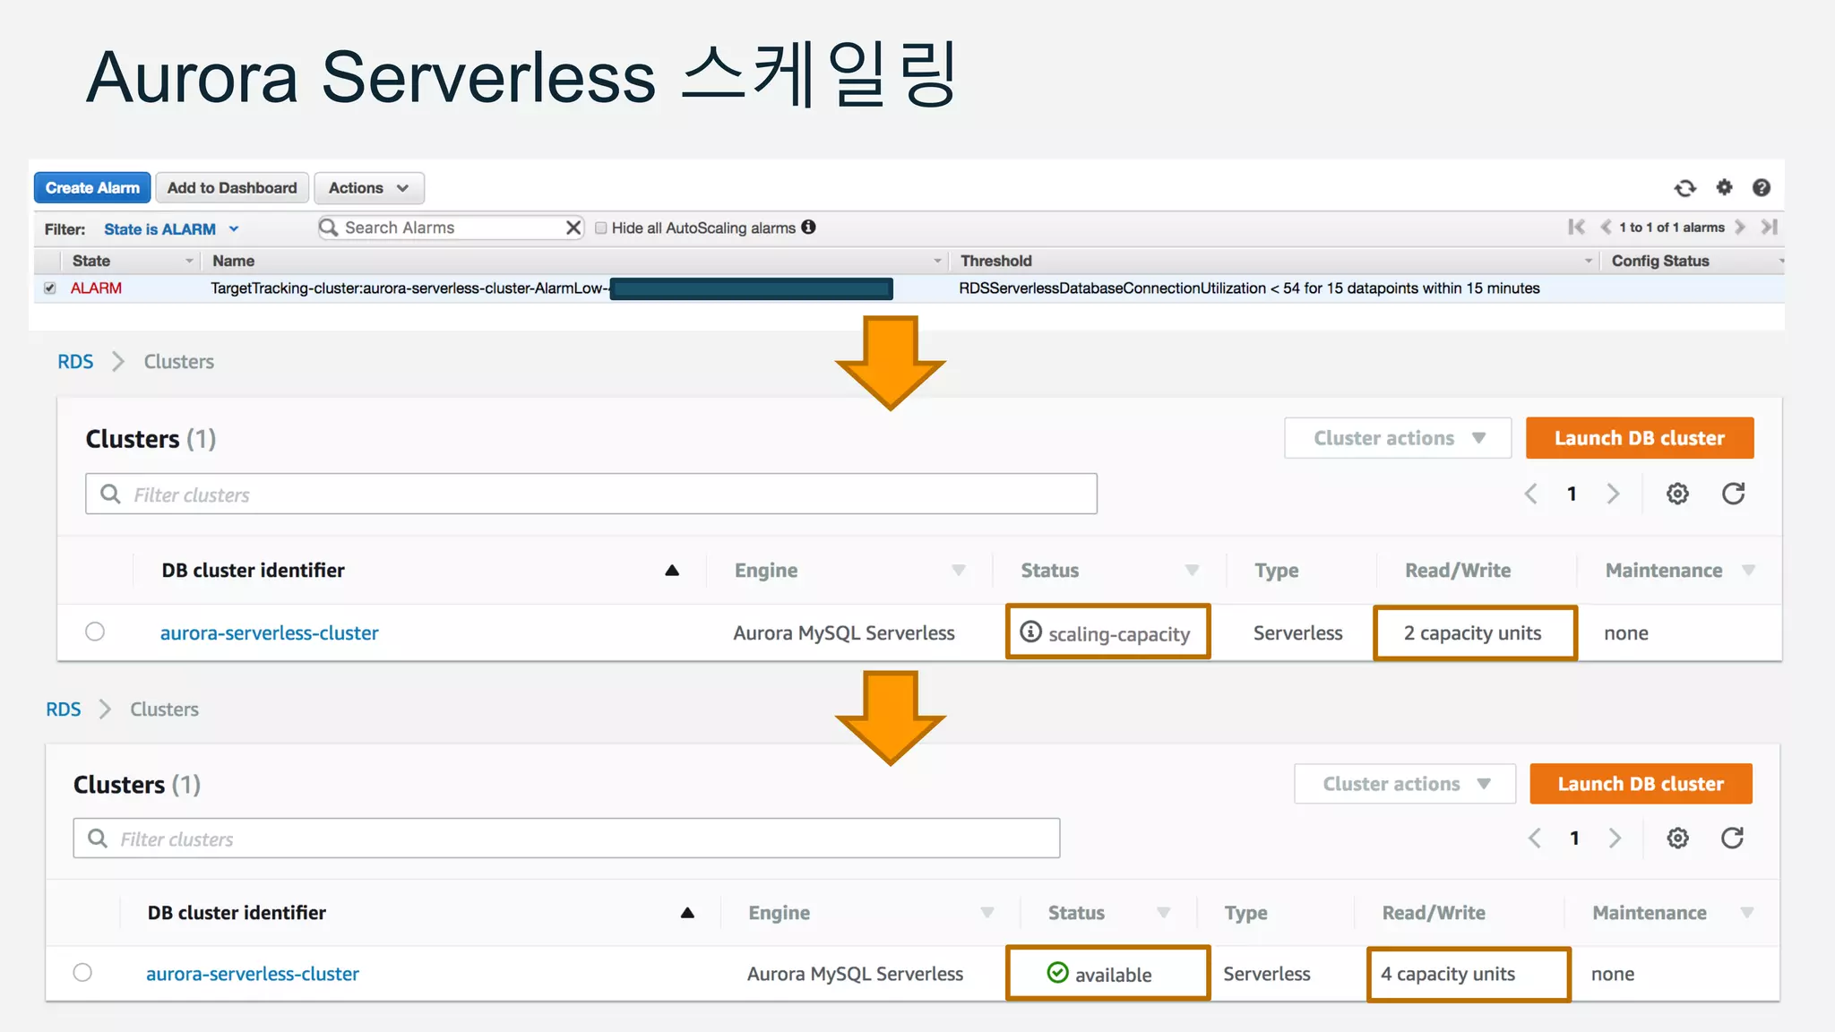The image size is (1835, 1032).
Task: Refresh the upper Clusters panel
Action: (1733, 494)
